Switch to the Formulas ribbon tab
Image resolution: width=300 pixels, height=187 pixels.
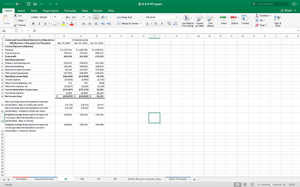(x=70, y=10)
